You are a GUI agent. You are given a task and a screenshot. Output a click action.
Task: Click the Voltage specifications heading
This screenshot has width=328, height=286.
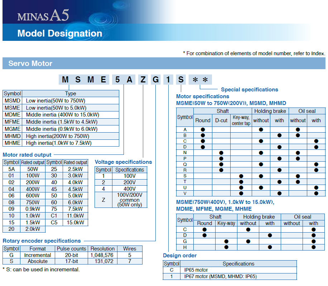pos(124,162)
